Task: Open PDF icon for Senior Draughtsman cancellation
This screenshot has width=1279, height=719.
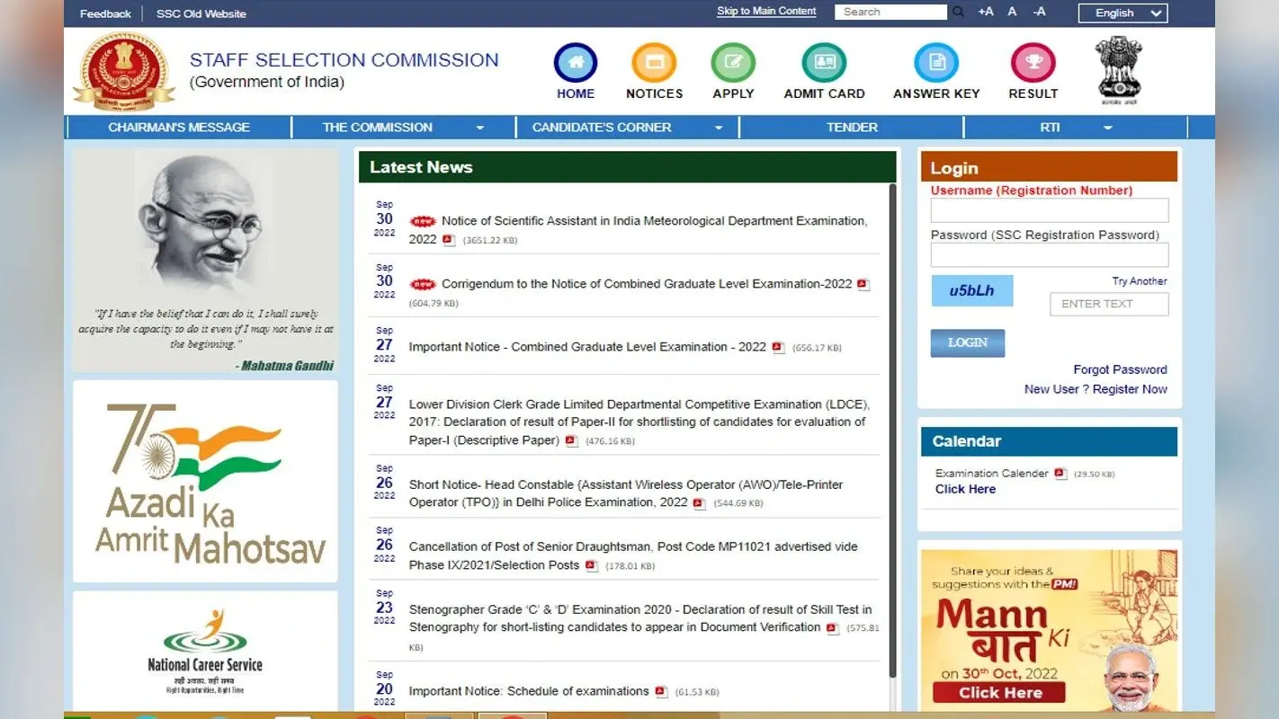Action: pos(591,566)
